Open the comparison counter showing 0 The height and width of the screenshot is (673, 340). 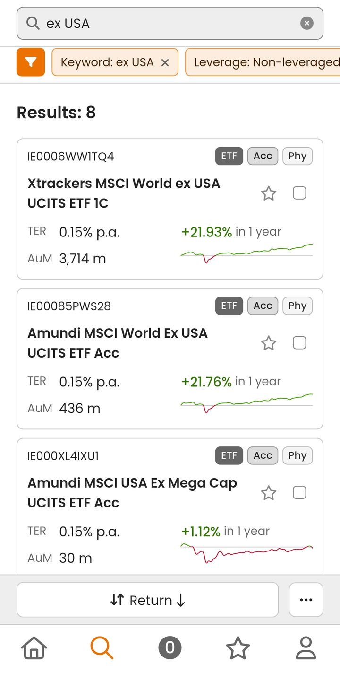(x=170, y=648)
